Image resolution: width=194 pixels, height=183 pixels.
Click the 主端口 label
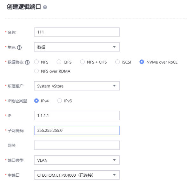pos(13,175)
